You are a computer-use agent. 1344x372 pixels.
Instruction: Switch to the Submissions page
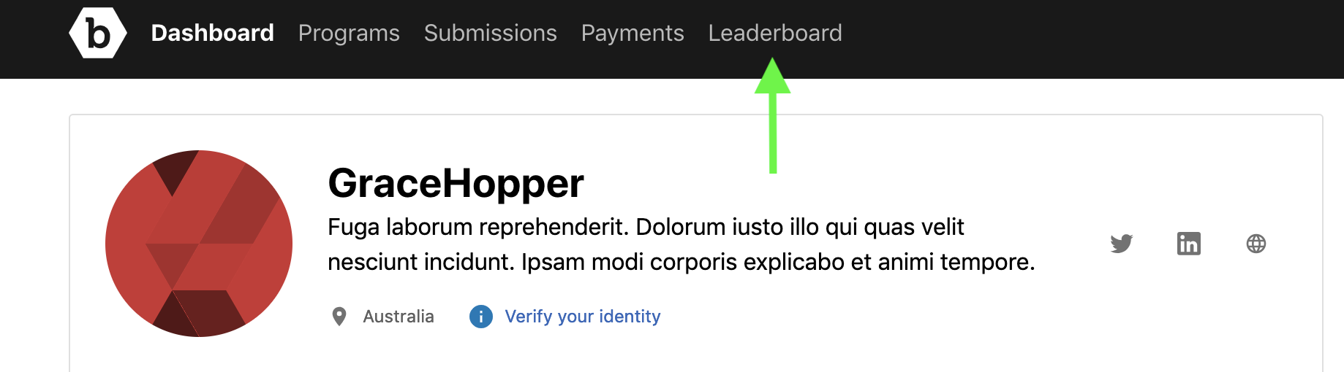(490, 33)
